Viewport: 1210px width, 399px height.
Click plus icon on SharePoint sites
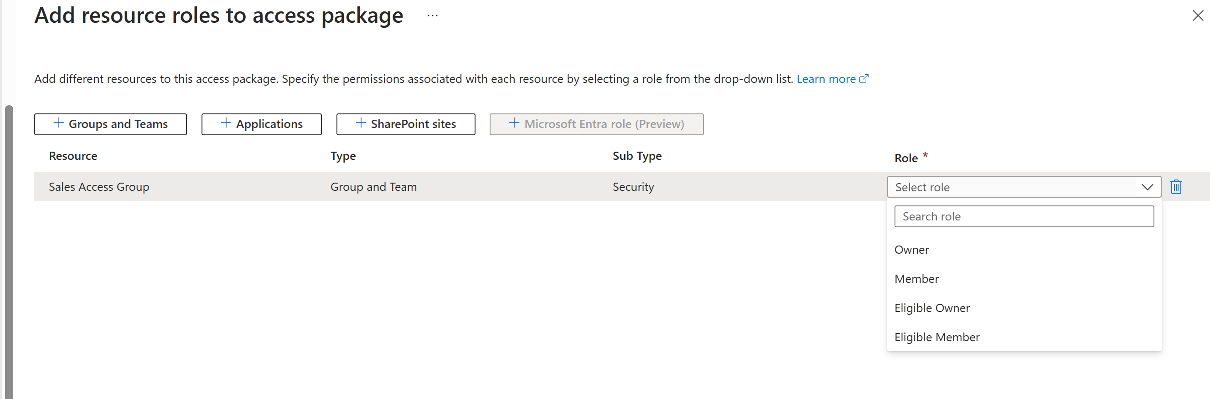361,123
